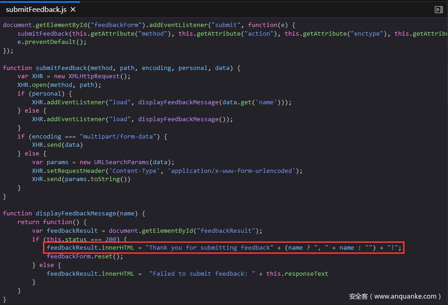The height and width of the screenshot is (305, 448).
Task: Click the "multipart/form-data" string
Action: point(118,136)
